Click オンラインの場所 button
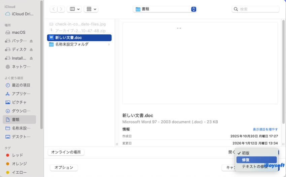This screenshot has width=286, height=177. coord(66,152)
